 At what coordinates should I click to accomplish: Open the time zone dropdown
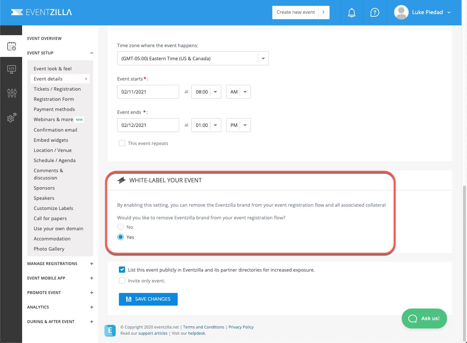click(x=193, y=58)
